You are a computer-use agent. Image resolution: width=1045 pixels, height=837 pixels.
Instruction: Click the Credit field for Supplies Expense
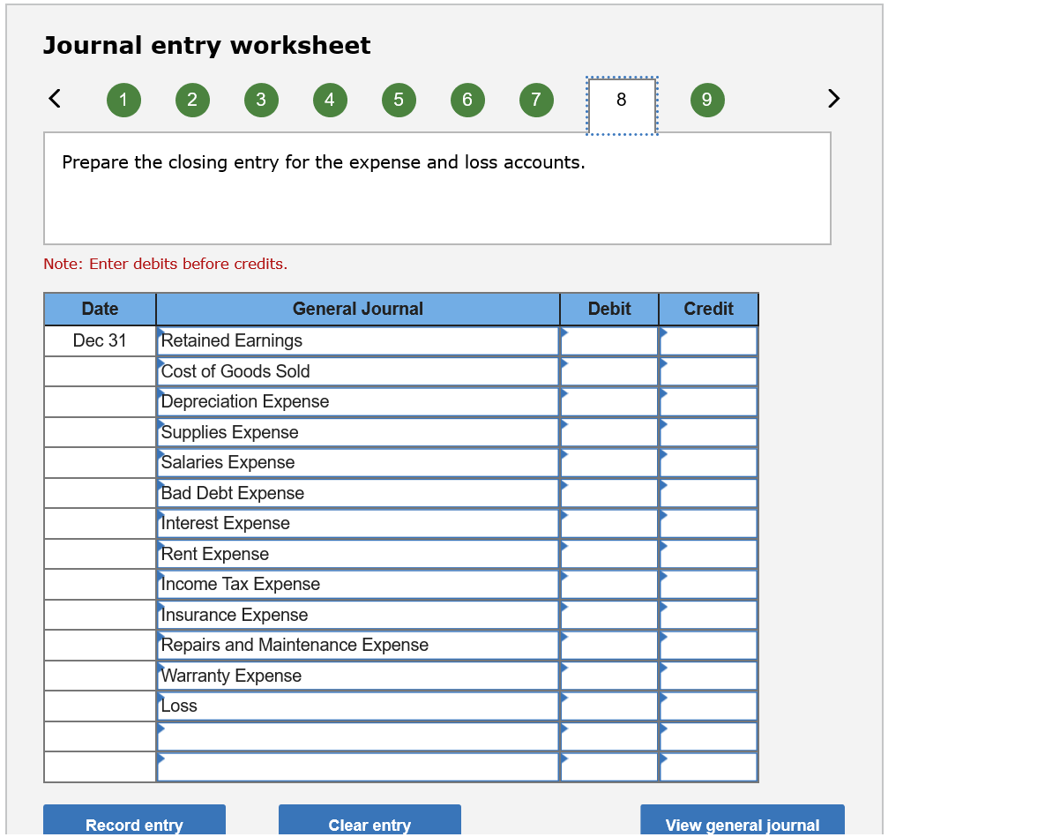[x=708, y=432]
